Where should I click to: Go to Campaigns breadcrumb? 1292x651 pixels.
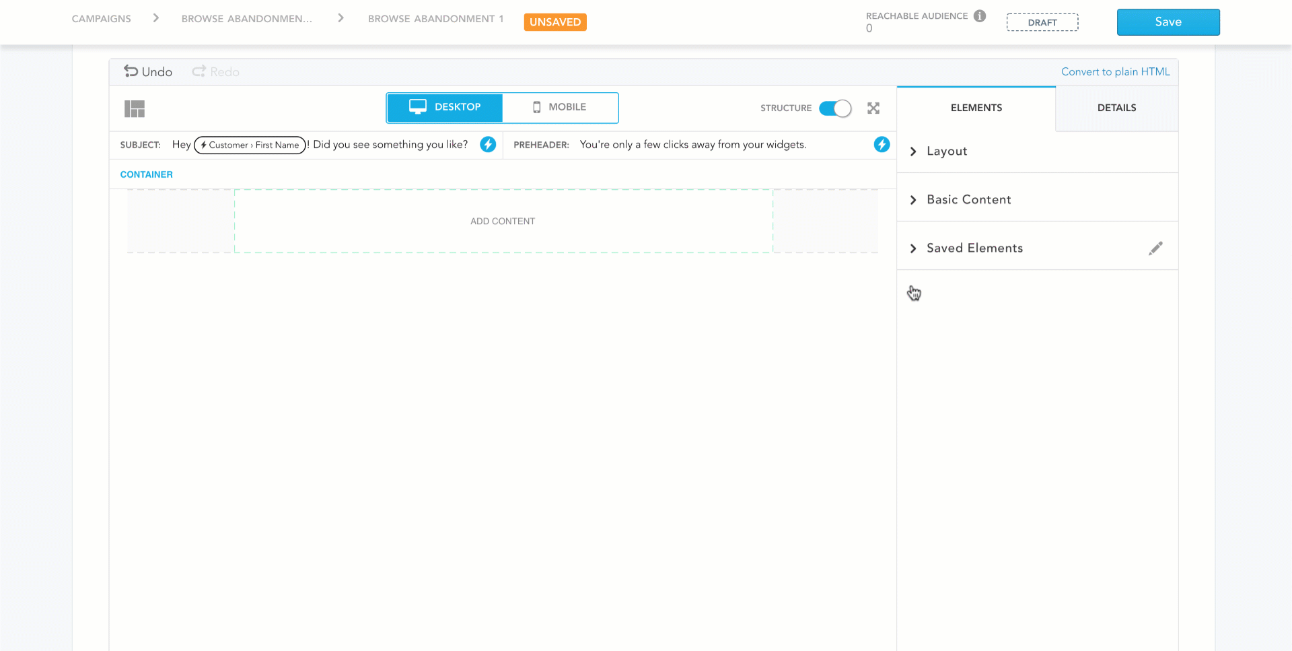coord(102,19)
